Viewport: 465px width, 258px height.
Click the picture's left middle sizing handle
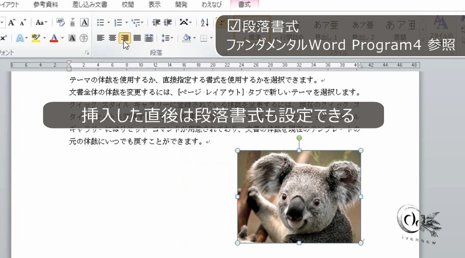click(x=238, y=197)
